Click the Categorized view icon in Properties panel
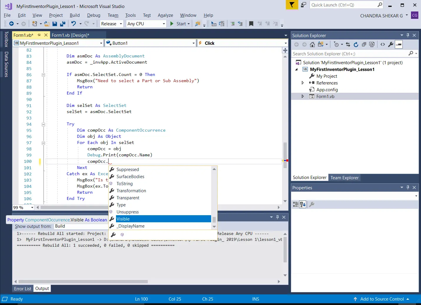This screenshot has height=305, width=421. 296,204
